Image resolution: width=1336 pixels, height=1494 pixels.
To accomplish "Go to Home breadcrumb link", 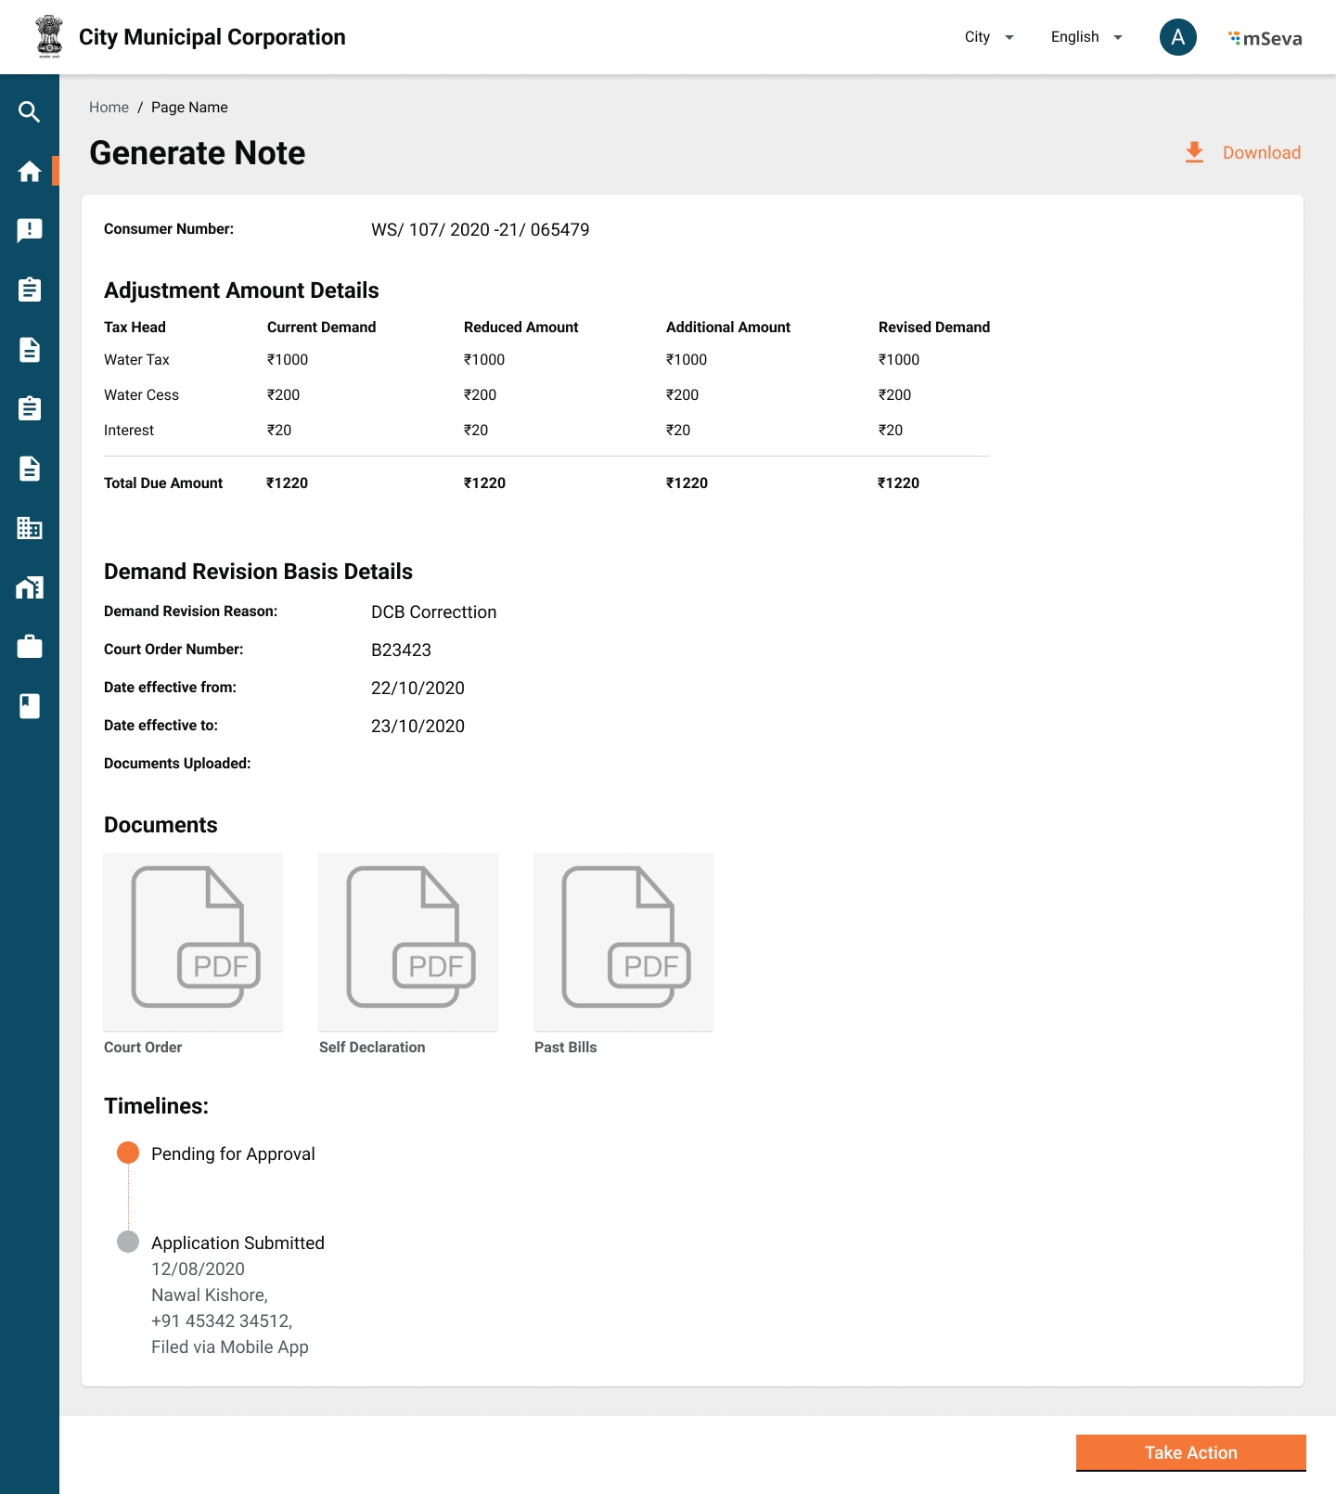I will click(109, 108).
